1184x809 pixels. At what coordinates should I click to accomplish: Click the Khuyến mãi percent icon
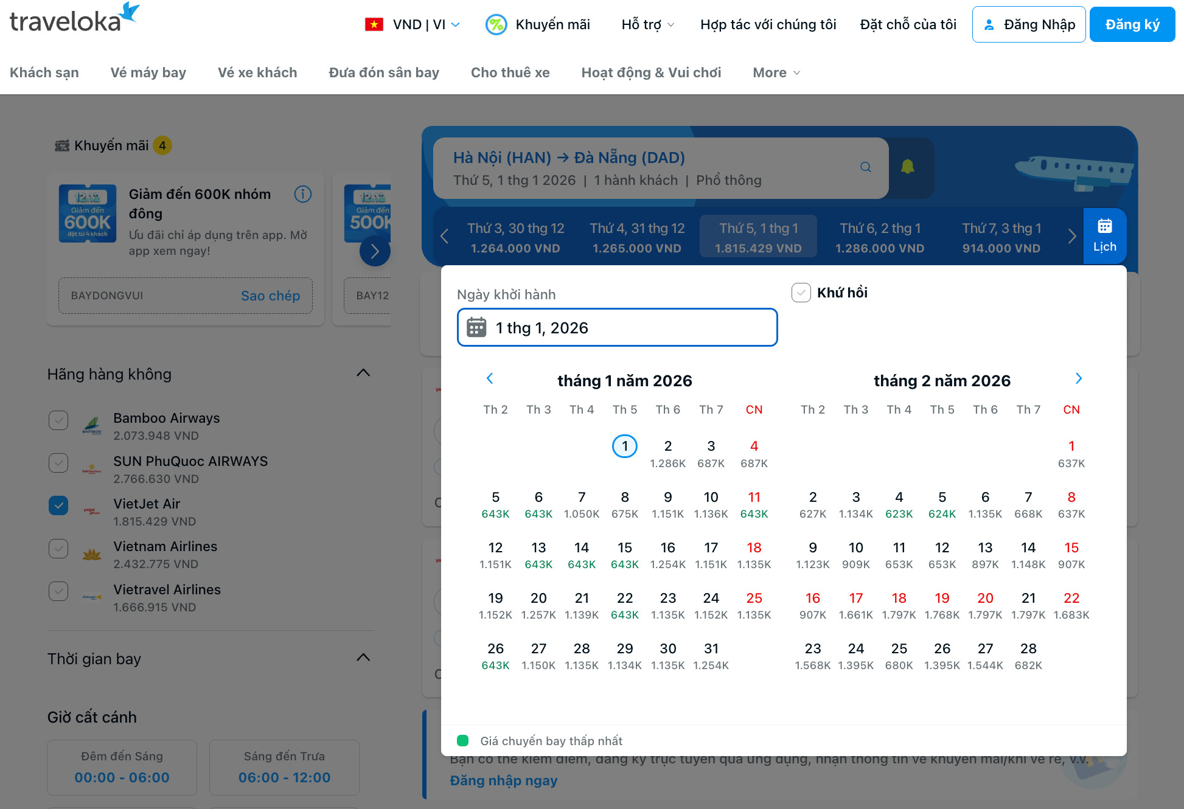496,24
